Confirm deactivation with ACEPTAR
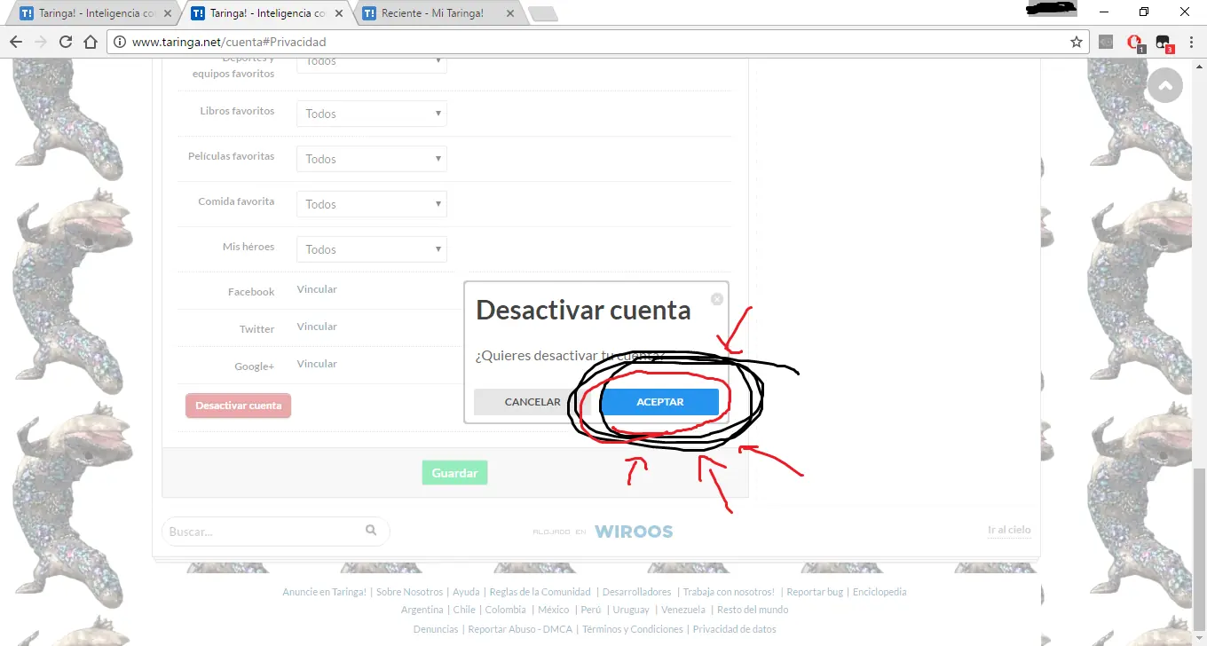This screenshot has width=1207, height=646. tap(659, 402)
